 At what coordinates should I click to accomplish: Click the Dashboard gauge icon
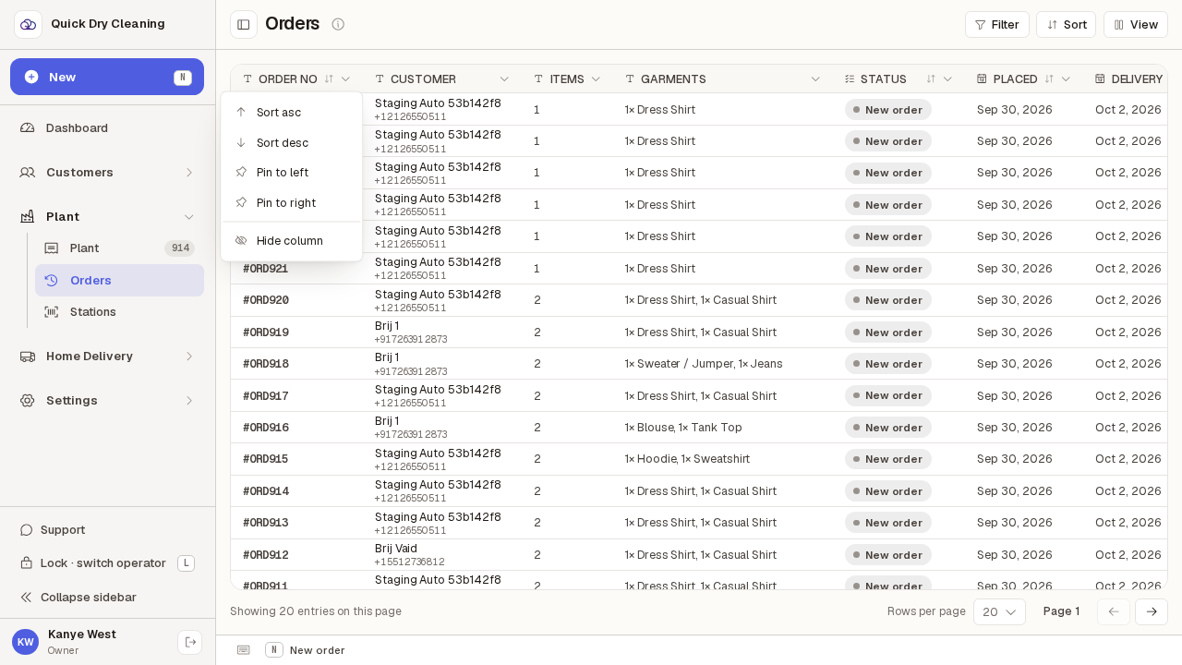pos(28,127)
